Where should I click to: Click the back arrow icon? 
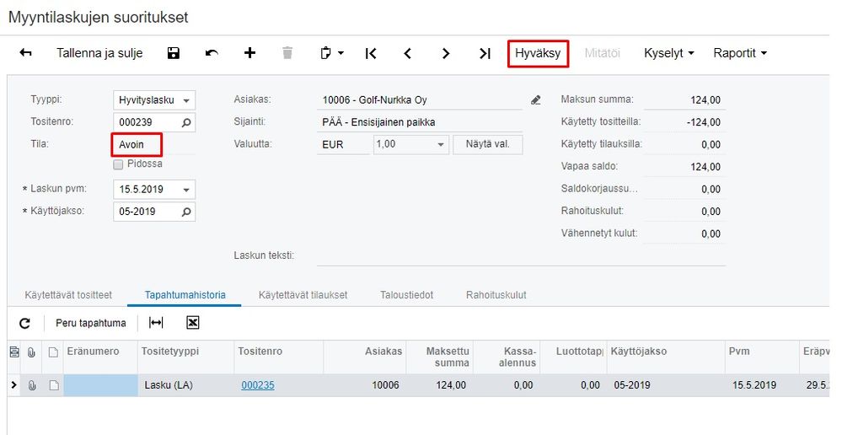click(x=25, y=53)
